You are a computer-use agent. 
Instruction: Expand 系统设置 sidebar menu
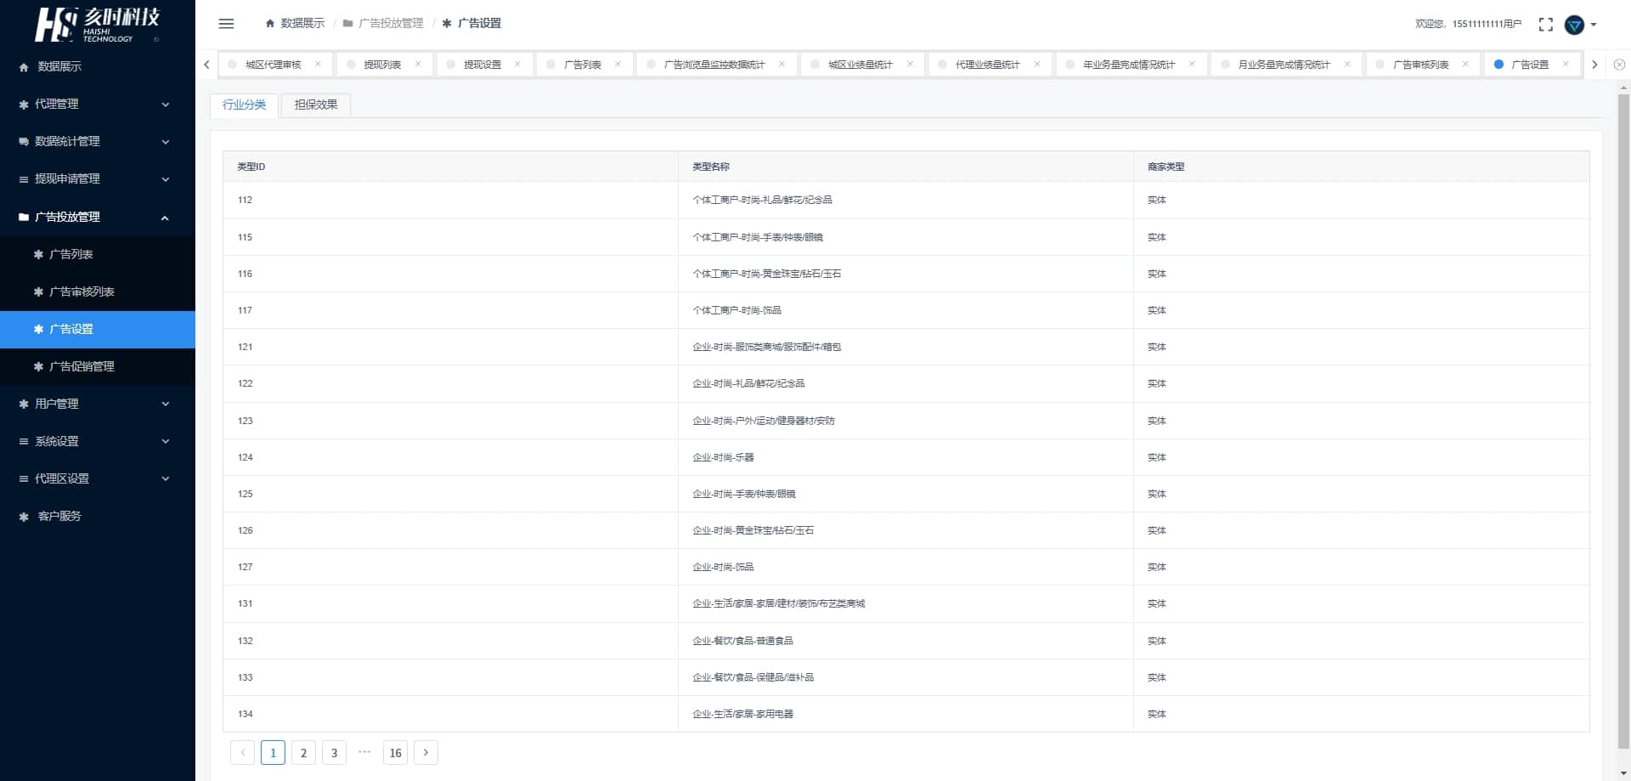point(98,441)
